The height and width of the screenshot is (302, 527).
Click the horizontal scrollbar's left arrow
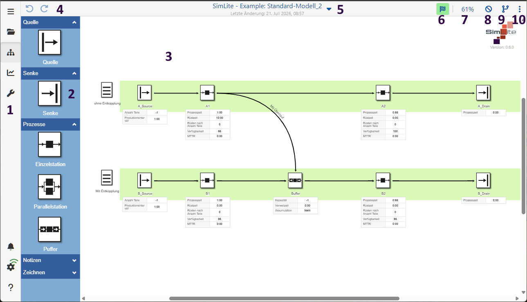[x=84, y=298]
